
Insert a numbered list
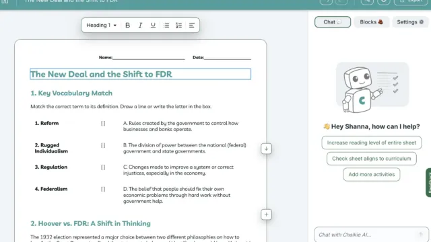pyautogui.click(x=178, y=26)
